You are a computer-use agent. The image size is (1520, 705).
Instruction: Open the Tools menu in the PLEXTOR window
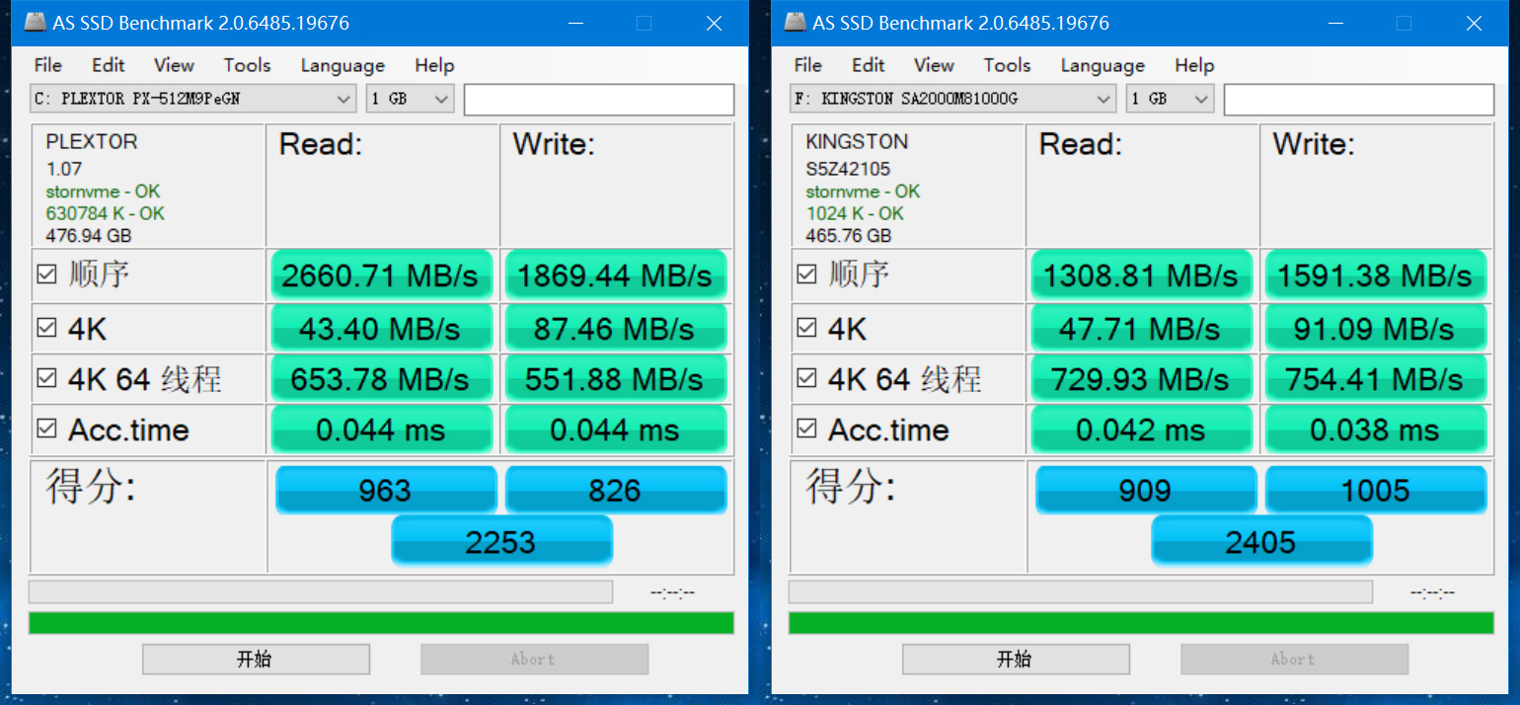[246, 65]
